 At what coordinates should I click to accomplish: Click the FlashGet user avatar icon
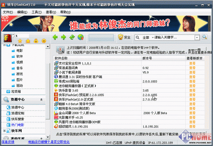point(8,38)
